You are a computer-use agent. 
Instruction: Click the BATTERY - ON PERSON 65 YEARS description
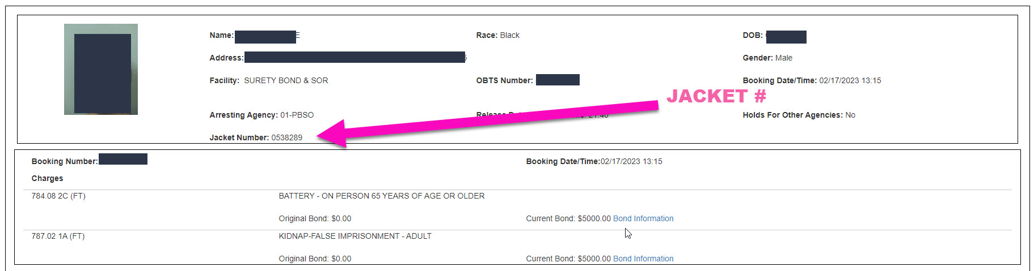(381, 196)
